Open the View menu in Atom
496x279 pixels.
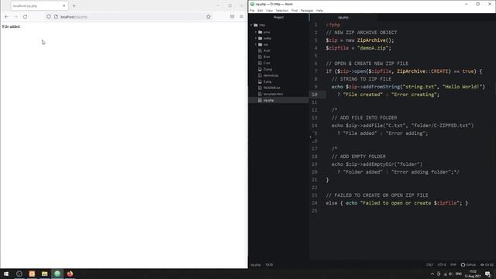tap(269, 11)
